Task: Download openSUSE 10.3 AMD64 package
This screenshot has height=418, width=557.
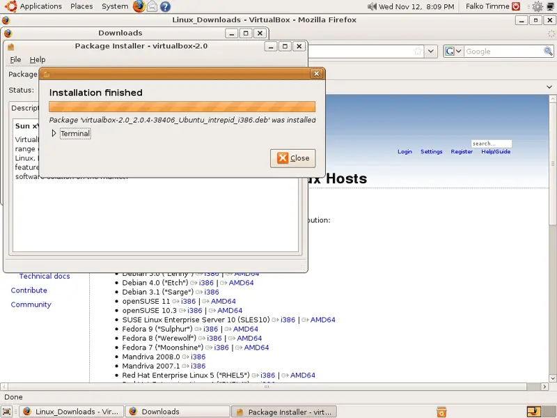Action: tap(230, 311)
